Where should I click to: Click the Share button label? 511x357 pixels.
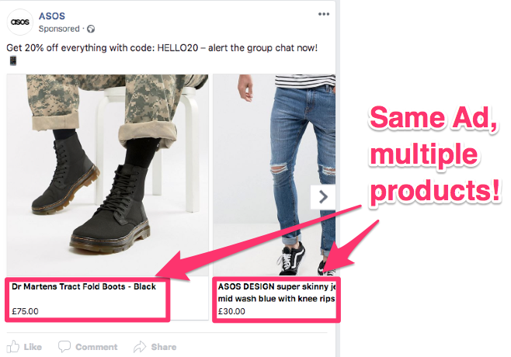pyautogui.click(x=164, y=347)
